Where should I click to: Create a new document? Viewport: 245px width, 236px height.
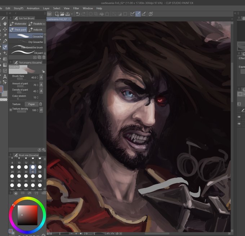[57, 14]
